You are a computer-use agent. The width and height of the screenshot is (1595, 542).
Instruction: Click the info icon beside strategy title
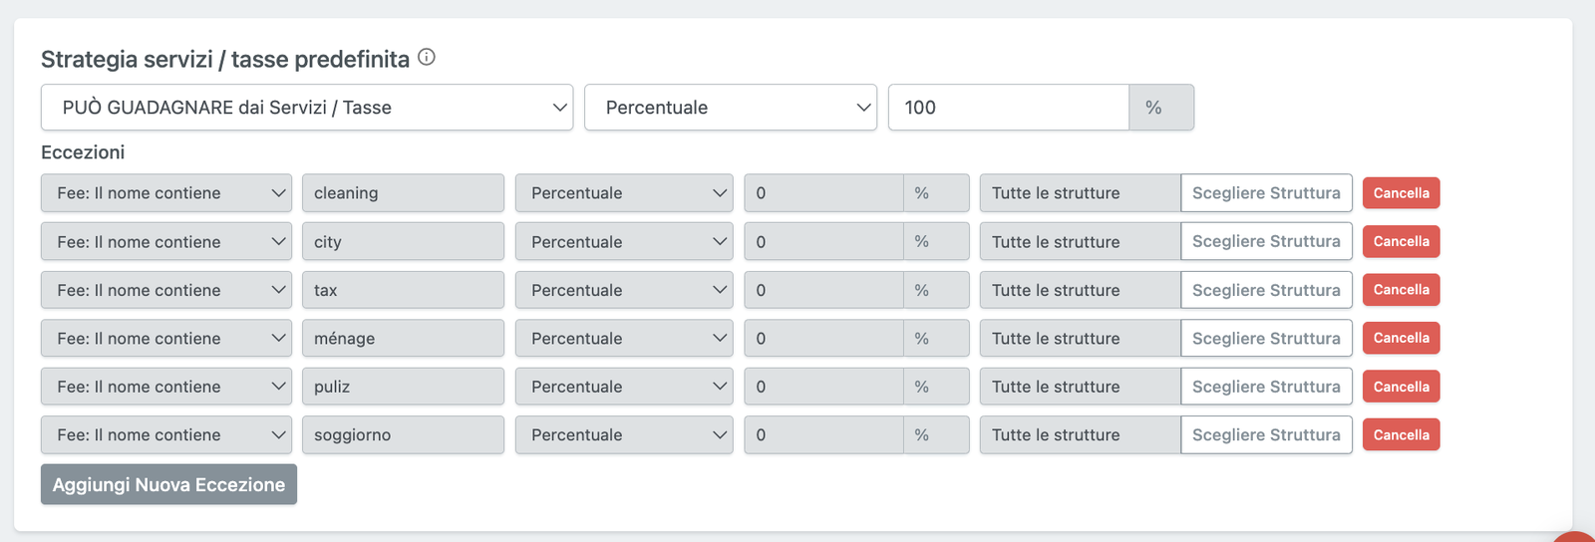[x=427, y=58]
